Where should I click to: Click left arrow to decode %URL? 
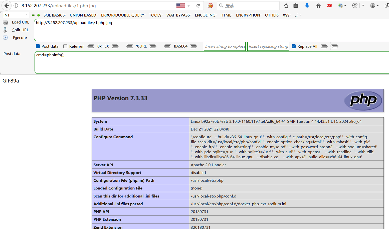pos(130,46)
